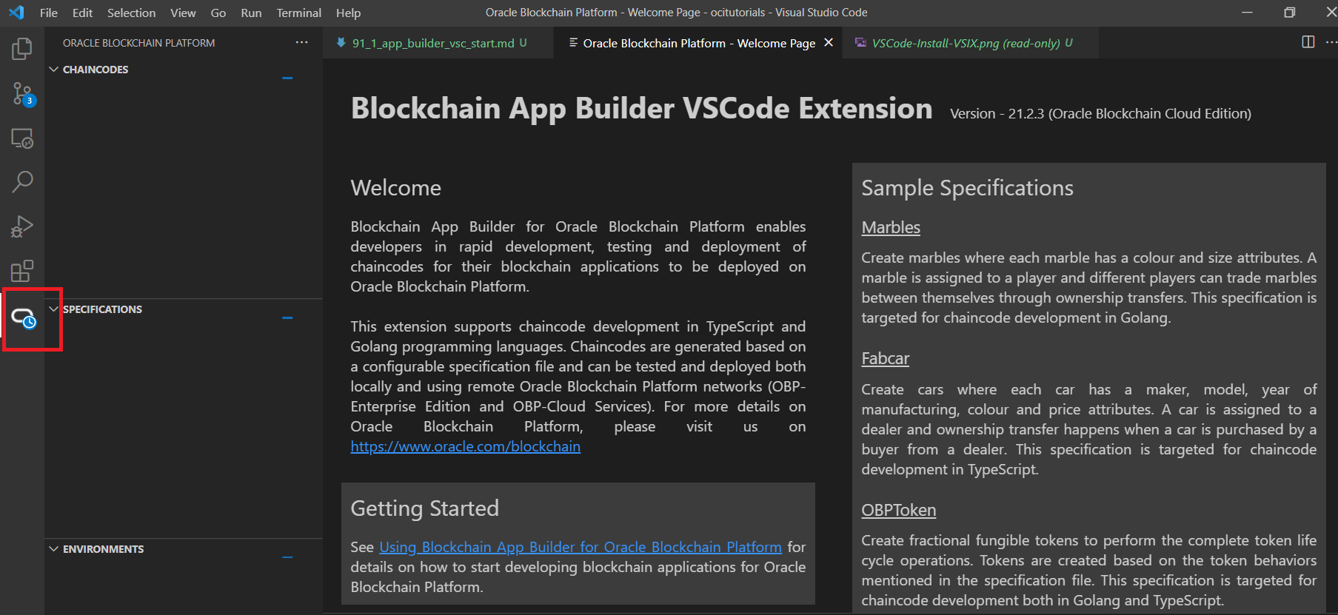Click the split editor icon

point(1308,42)
